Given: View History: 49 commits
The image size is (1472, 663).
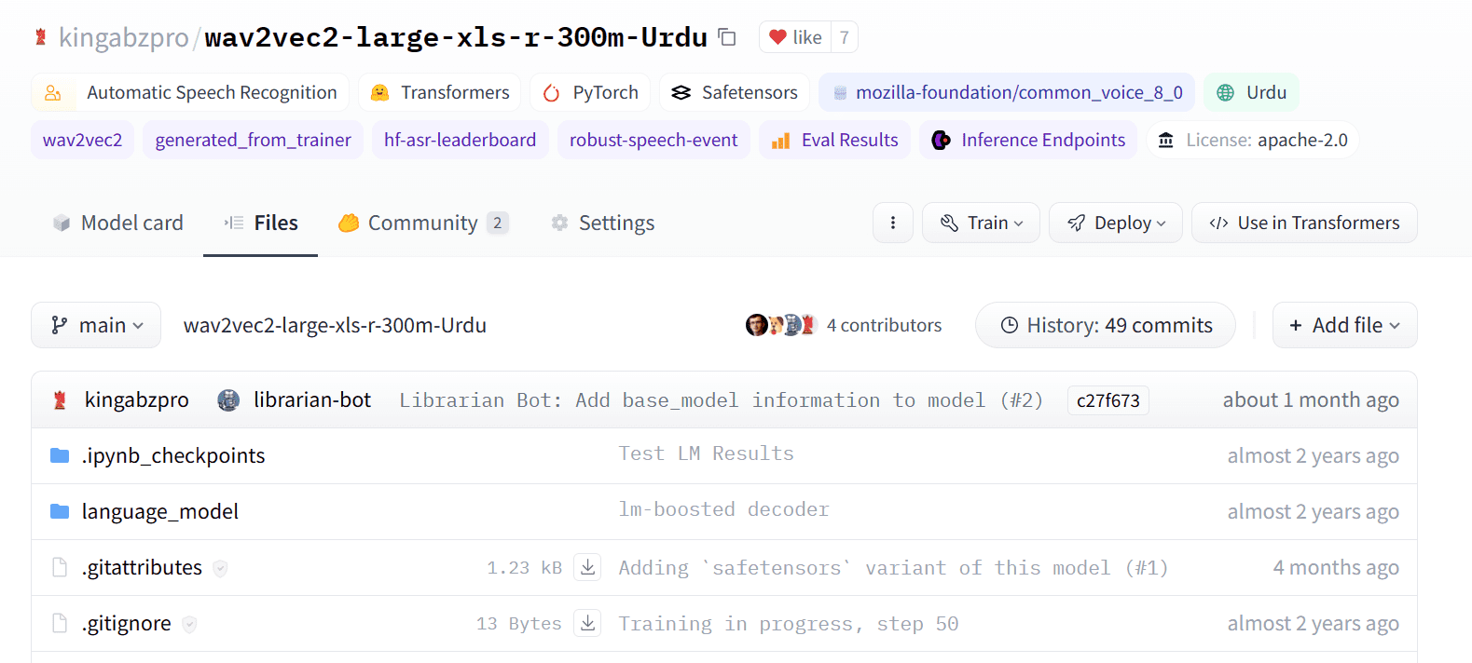Looking at the screenshot, I should click(1106, 325).
